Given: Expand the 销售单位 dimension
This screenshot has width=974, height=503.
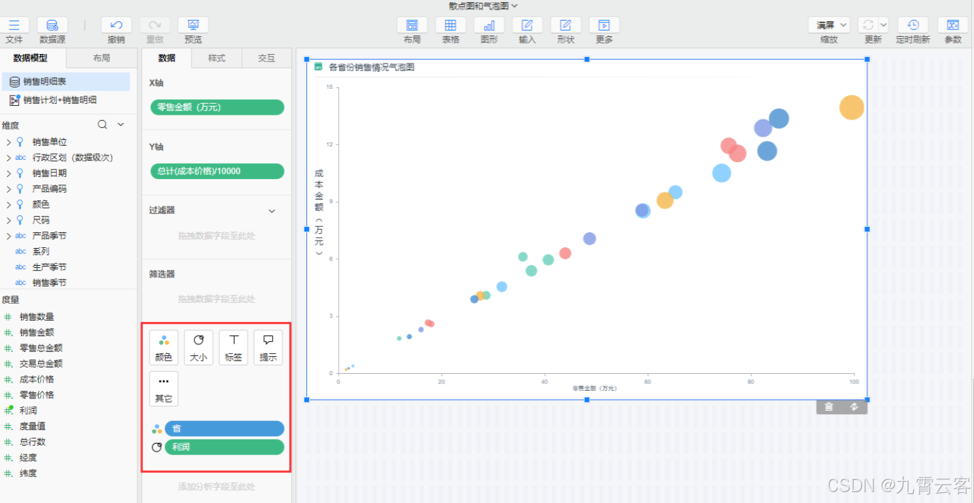Looking at the screenshot, I should coord(8,142).
